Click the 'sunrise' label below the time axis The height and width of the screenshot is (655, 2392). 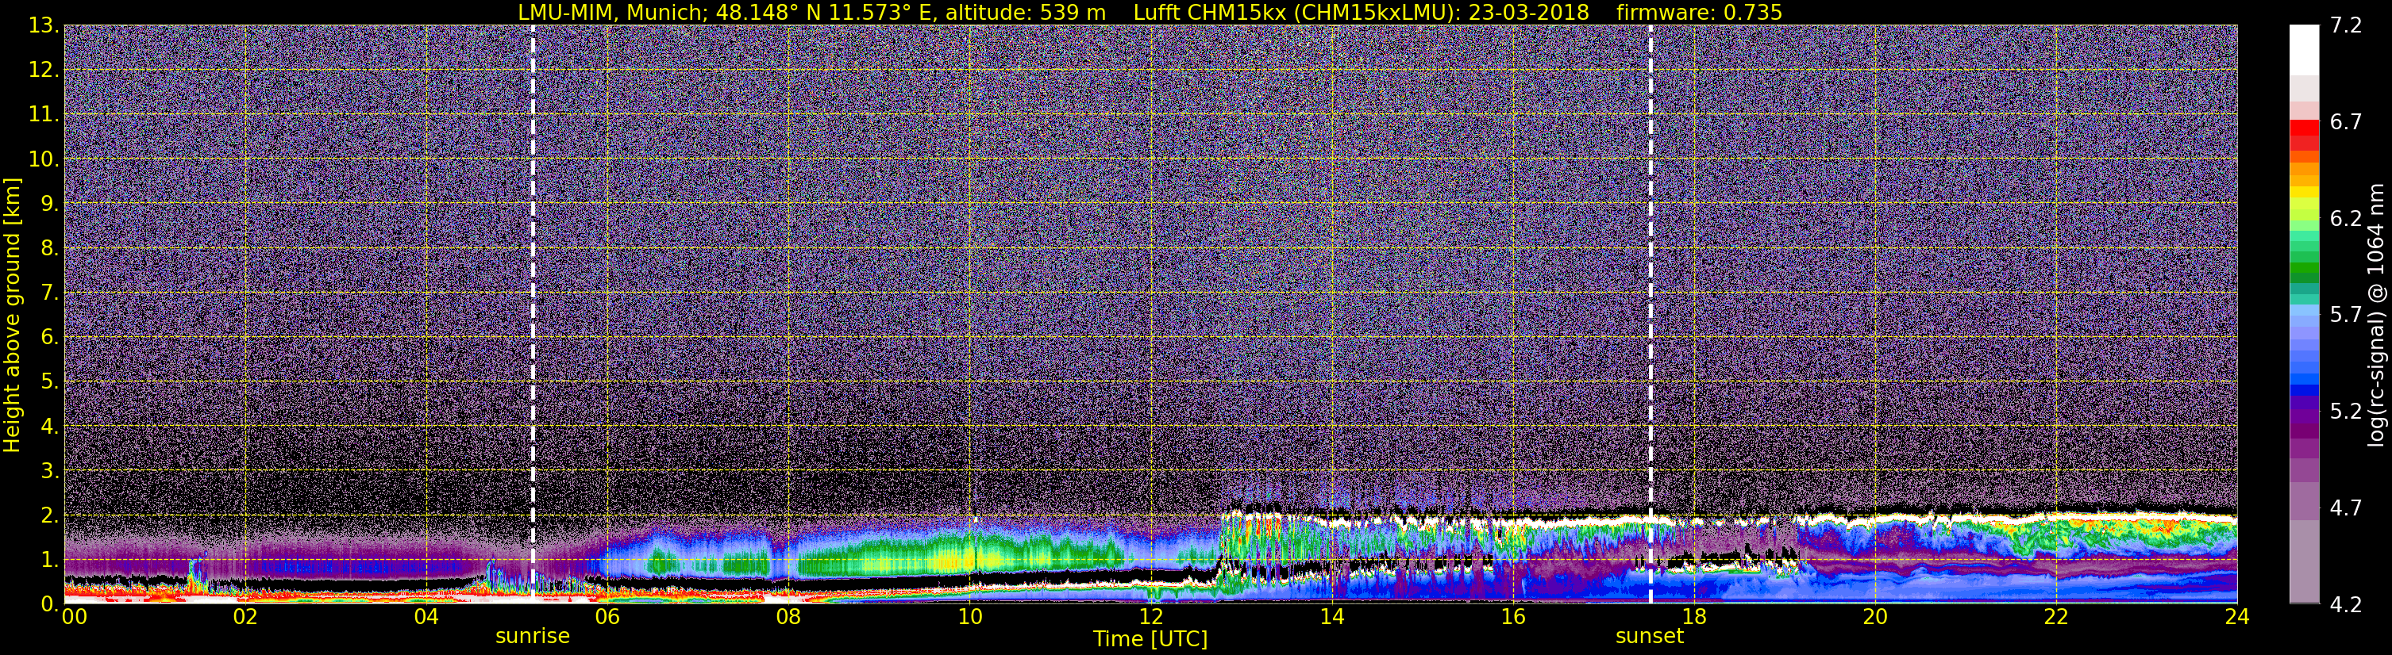click(532, 637)
